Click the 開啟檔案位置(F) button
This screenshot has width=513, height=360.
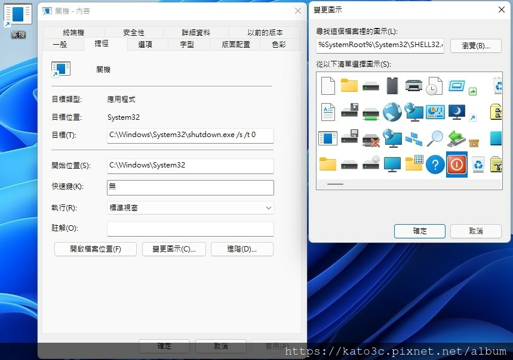[96, 249]
